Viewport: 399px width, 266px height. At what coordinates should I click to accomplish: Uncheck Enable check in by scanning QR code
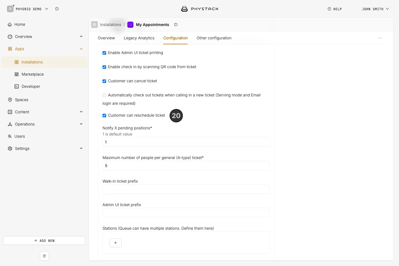[x=104, y=67]
